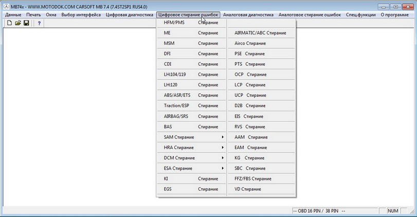Open the Выбор интерфейса menu
417x217 pixels.
(81, 15)
